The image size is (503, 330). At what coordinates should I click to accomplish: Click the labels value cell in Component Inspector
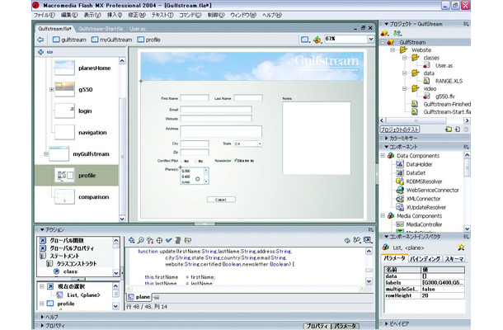click(443, 282)
